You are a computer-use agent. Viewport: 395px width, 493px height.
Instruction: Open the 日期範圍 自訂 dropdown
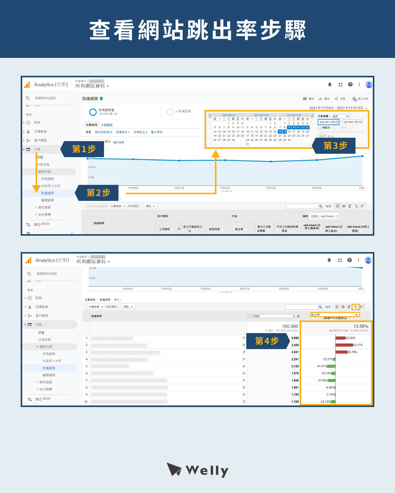pyautogui.click(x=341, y=116)
